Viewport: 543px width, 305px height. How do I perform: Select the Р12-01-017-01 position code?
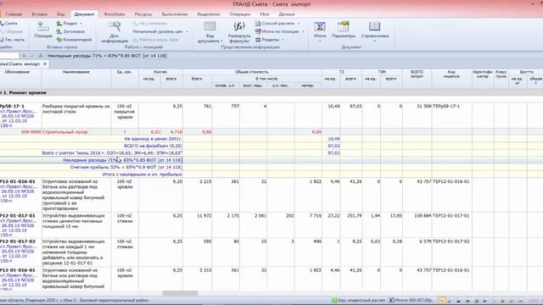pos(18,215)
